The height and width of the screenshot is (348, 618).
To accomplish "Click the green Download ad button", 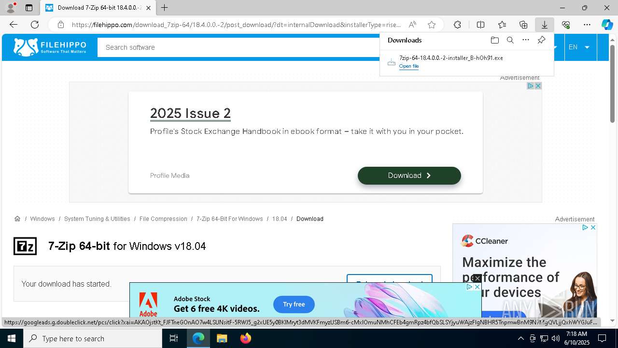I will 409,175.
